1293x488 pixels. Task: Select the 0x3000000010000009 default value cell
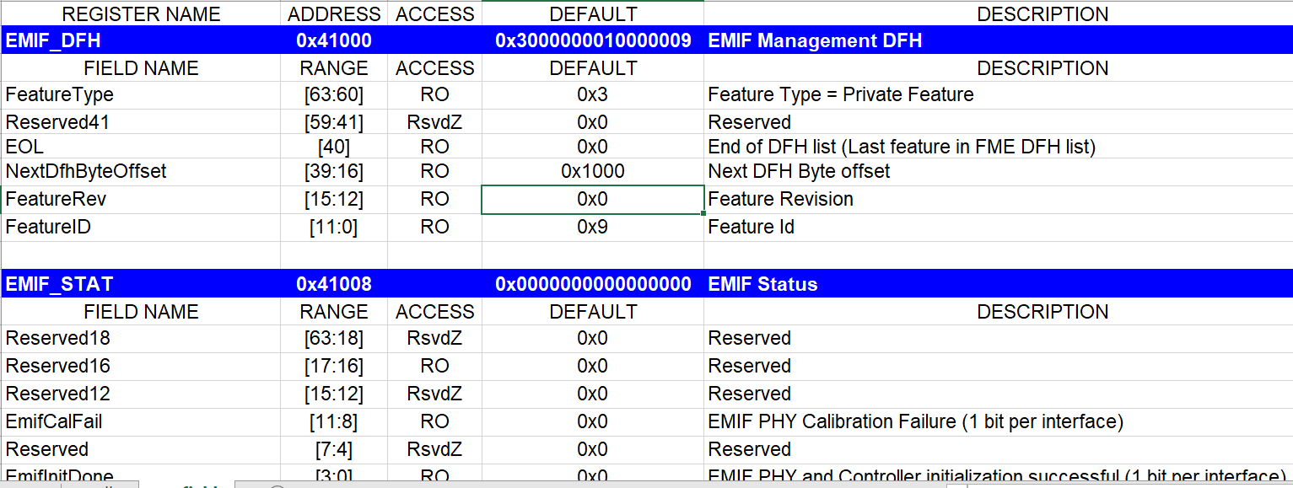pos(593,40)
